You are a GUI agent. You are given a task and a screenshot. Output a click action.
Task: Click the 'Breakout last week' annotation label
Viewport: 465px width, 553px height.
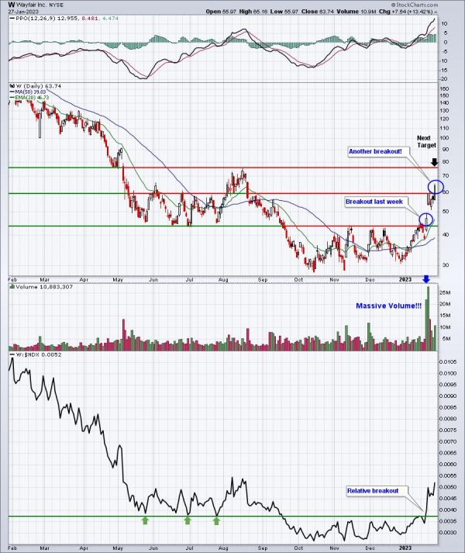374,202
